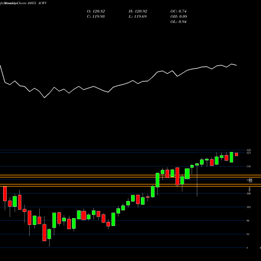Click the 116 price axis label
This screenshot has height=261, width=261.
coord(248,167)
